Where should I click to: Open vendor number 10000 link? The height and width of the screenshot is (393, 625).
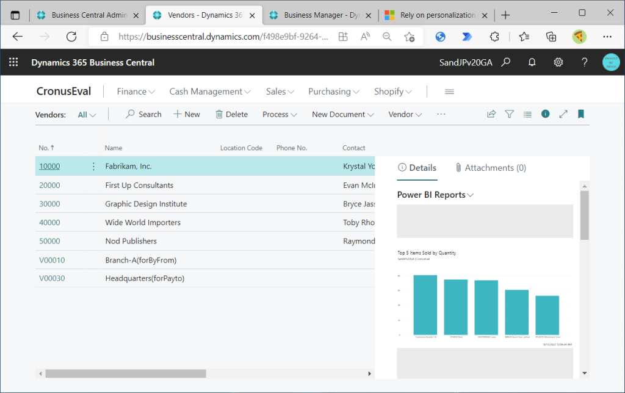pyautogui.click(x=49, y=167)
